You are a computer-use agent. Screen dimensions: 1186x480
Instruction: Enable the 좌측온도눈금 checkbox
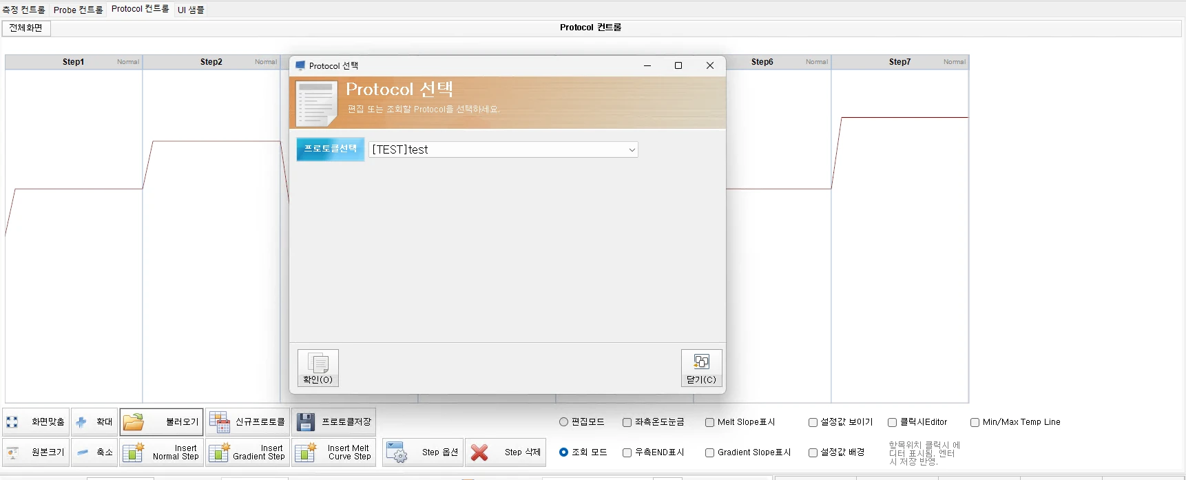click(627, 423)
